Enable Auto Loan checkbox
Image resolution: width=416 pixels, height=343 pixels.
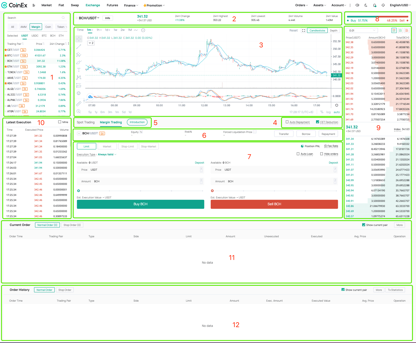click(x=298, y=154)
